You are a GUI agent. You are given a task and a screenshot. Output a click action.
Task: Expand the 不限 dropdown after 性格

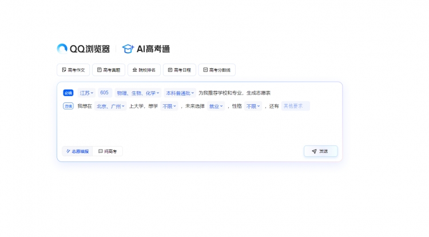[253, 106]
